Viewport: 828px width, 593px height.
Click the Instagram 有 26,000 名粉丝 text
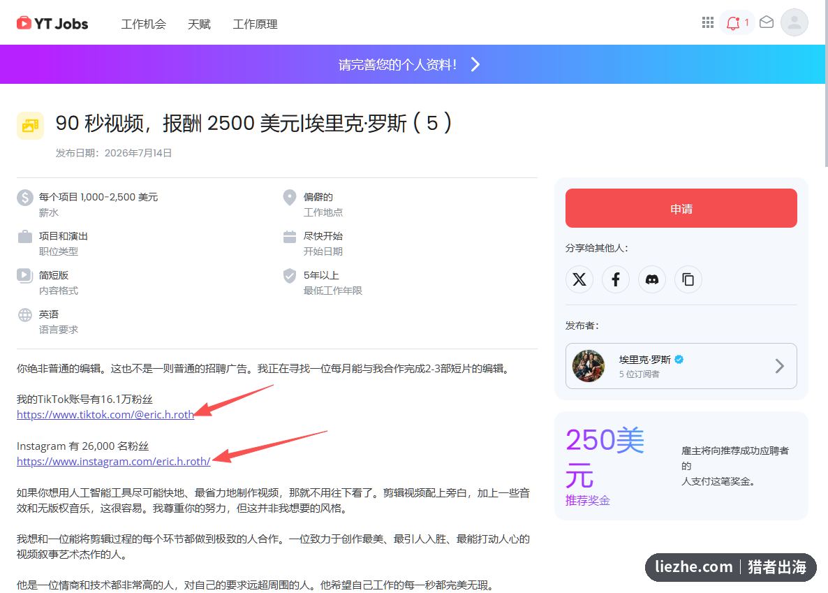[82, 446]
